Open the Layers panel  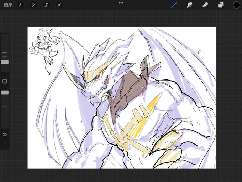(x=221, y=5)
